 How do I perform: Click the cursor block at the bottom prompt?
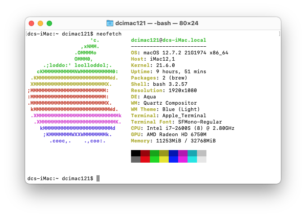[98, 178]
